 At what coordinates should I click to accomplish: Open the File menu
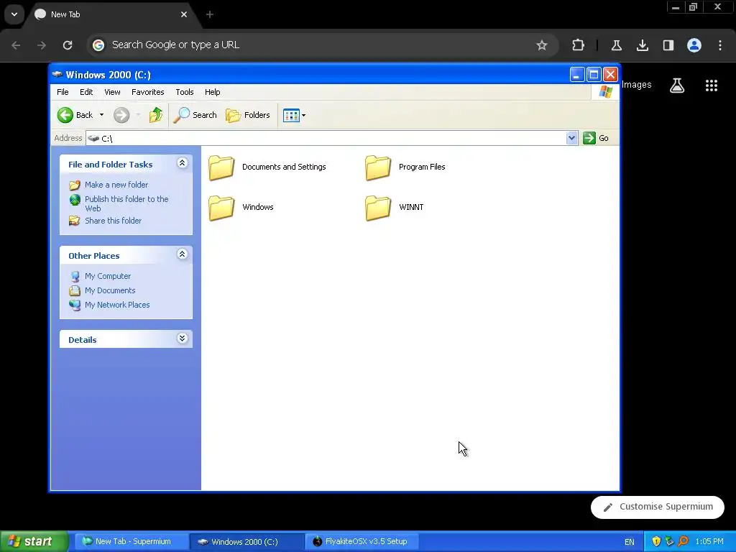(63, 92)
